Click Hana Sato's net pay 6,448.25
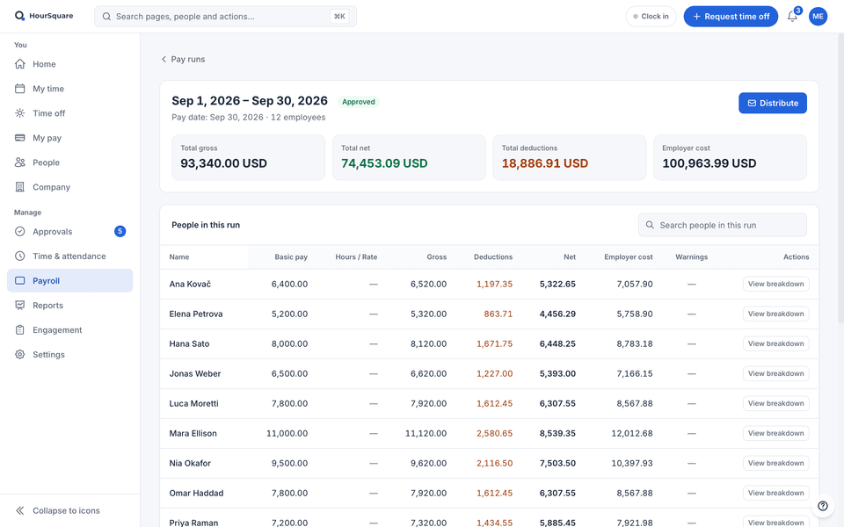Image resolution: width=844 pixels, height=527 pixels. [557, 343]
